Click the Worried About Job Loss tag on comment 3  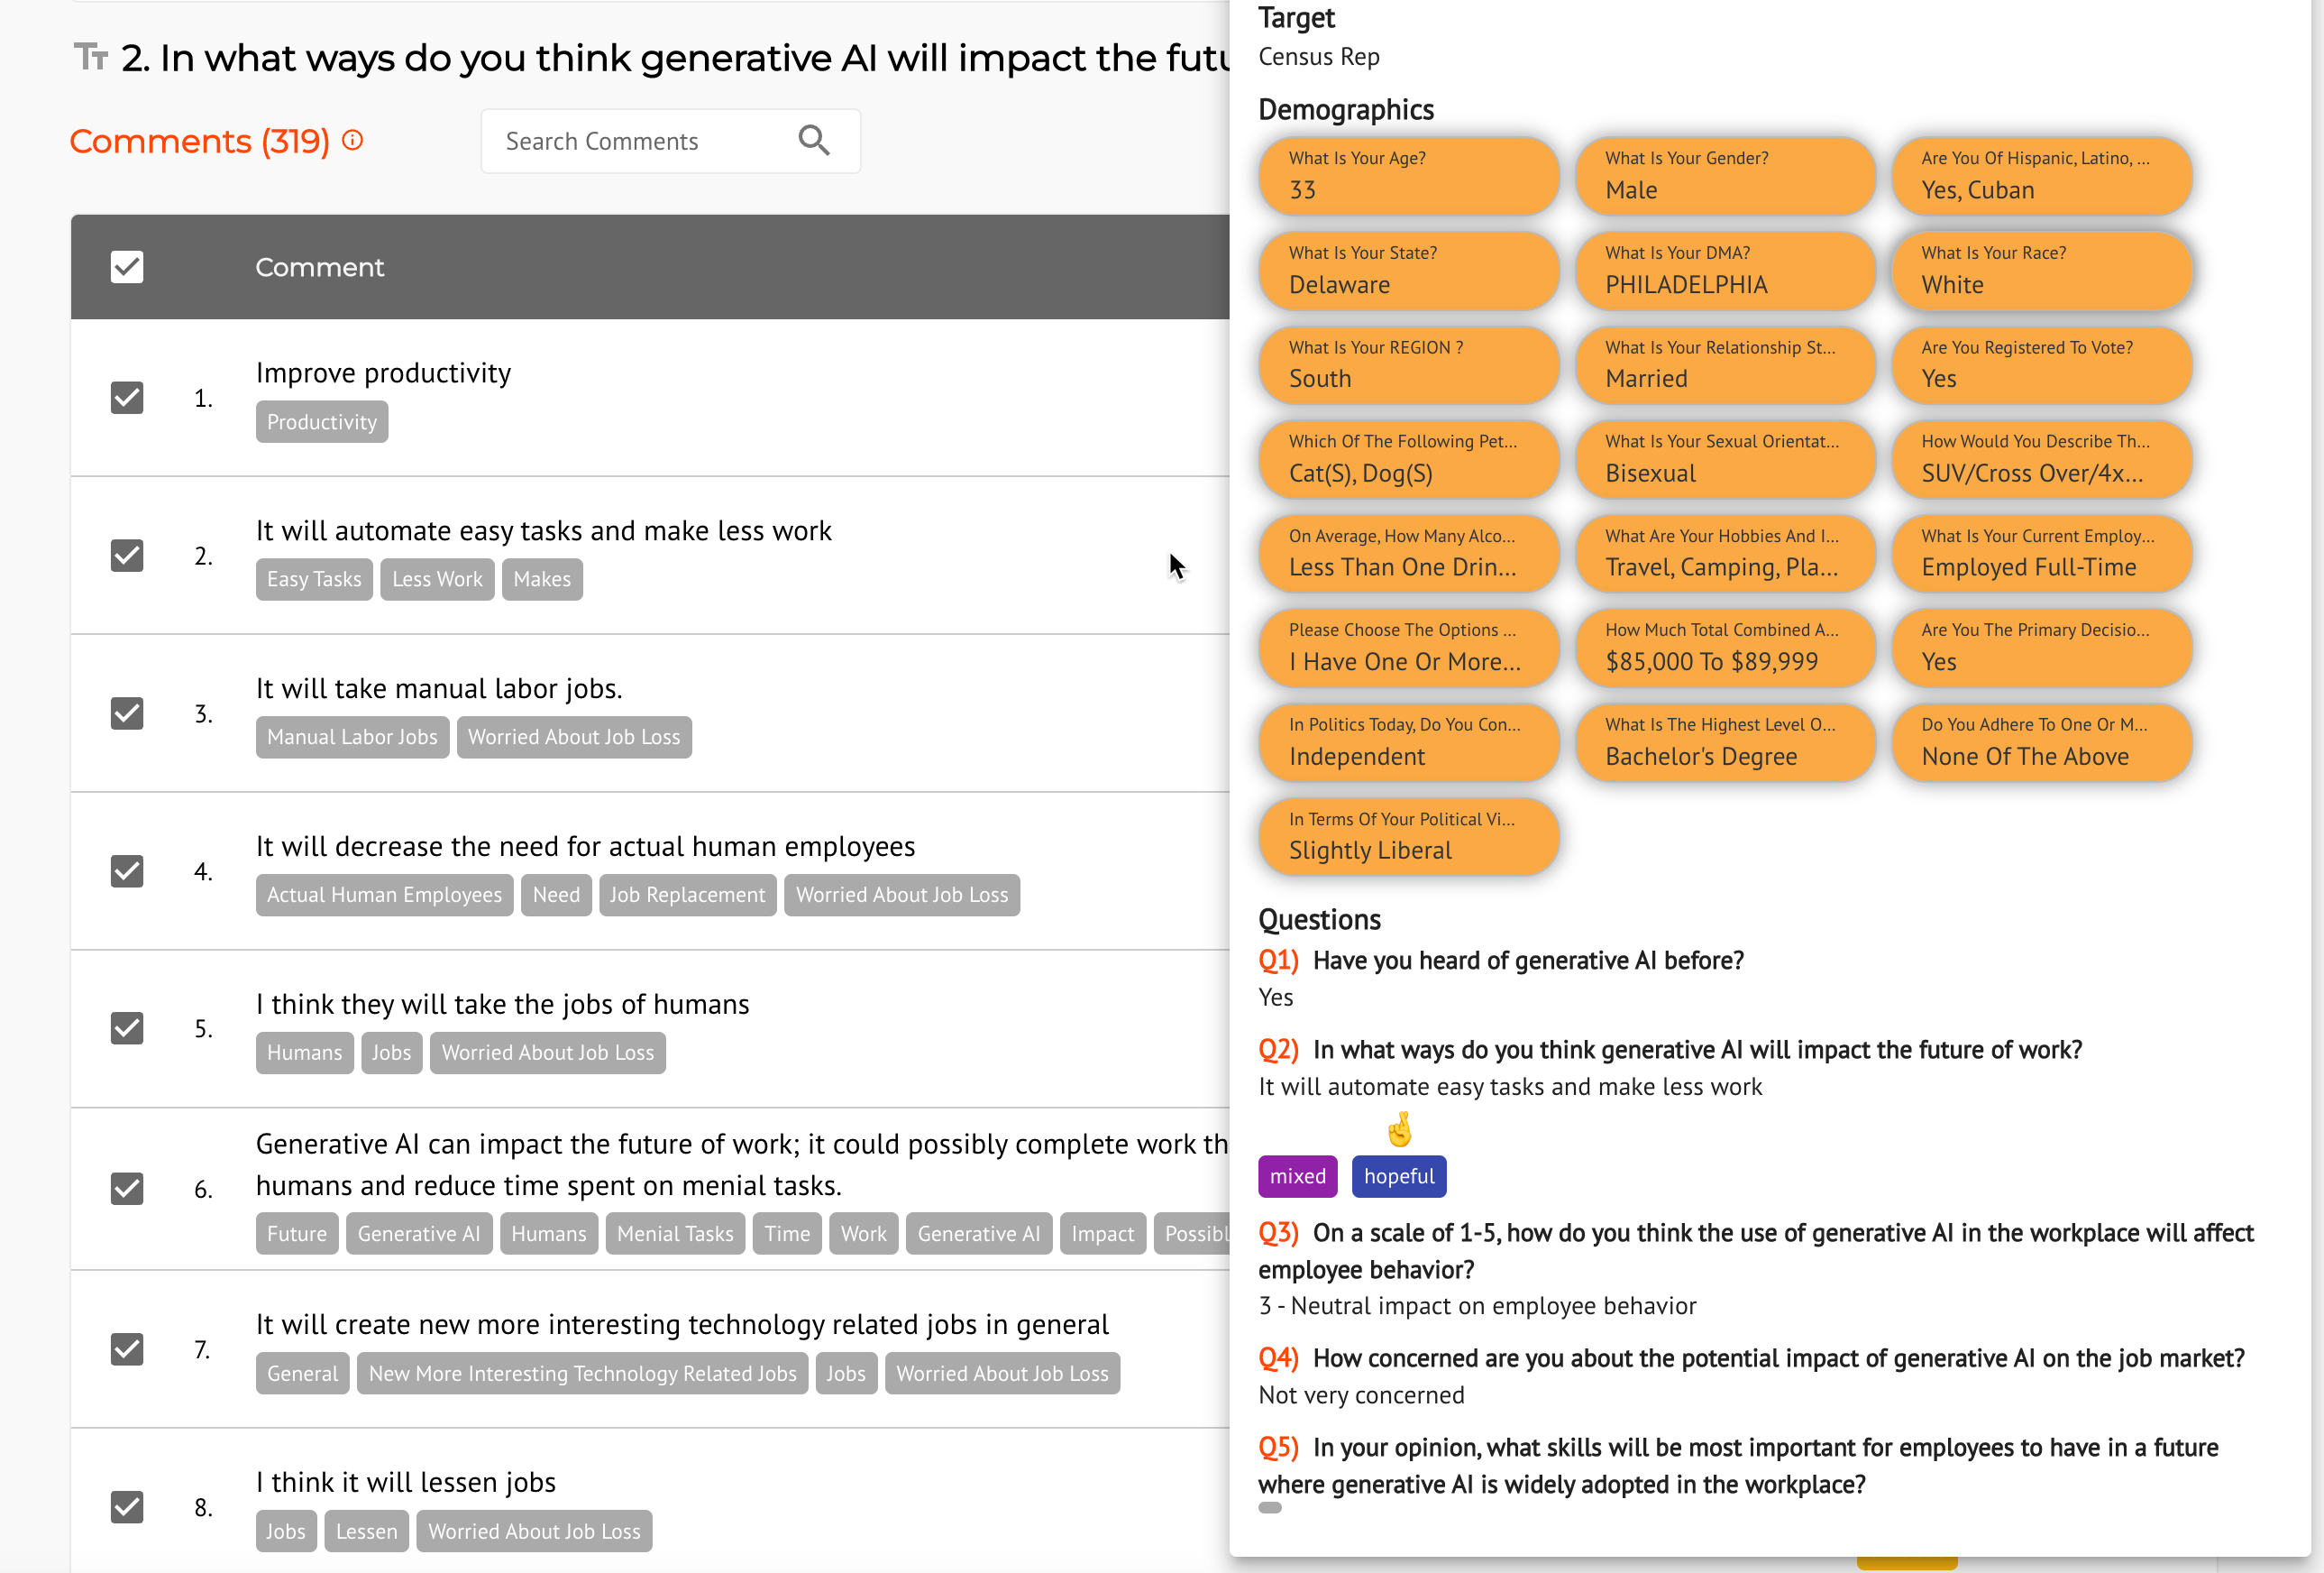tap(574, 738)
